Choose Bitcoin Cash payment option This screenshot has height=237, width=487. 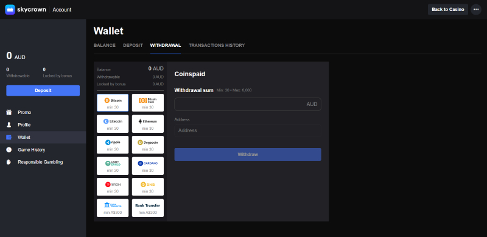148,102
